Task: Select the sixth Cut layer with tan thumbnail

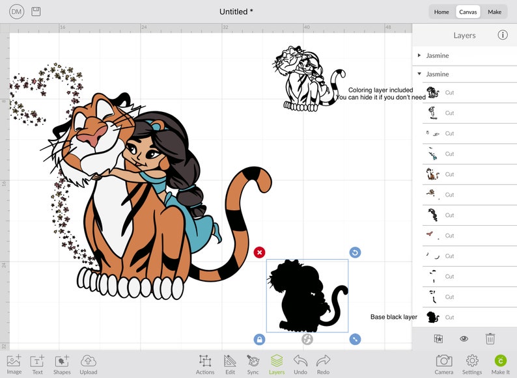Action: [469, 195]
